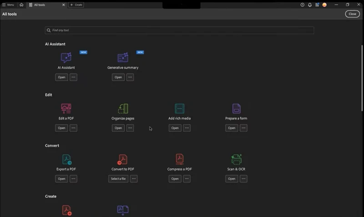Click the magnifier icon in search bar
The height and width of the screenshot is (217, 364).
[x=49, y=30]
